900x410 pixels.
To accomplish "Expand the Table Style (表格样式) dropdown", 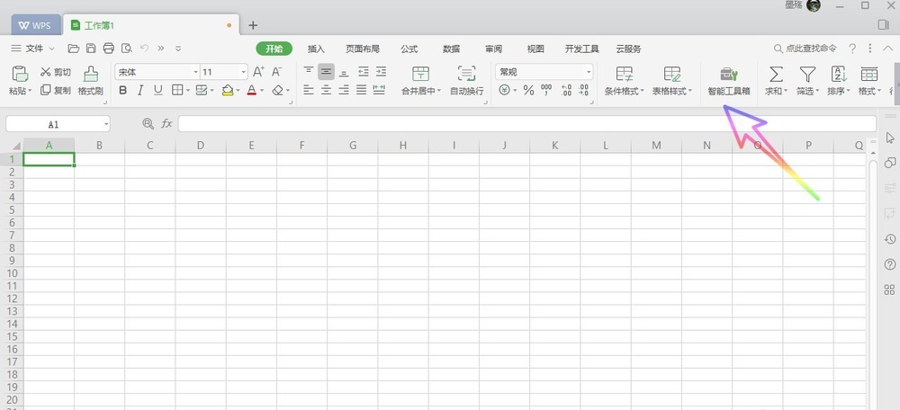I will click(x=690, y=91).
